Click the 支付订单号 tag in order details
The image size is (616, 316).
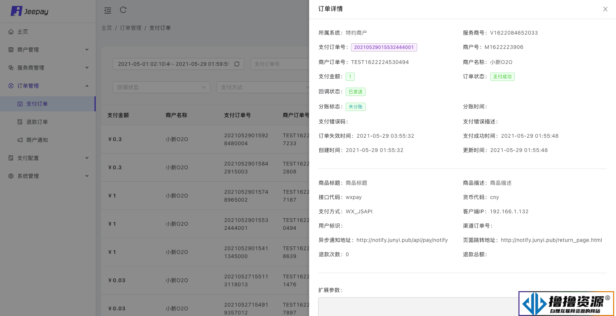(384, 47)
